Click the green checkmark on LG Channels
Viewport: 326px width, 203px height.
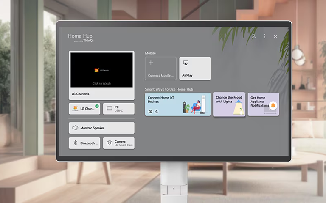pyautogui.click(x=97, y=106)
